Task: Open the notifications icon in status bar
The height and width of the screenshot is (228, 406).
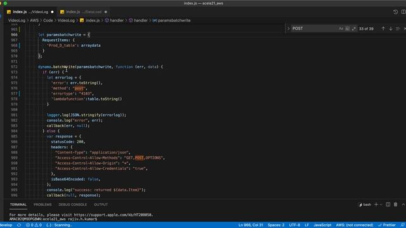Action: point(403,225)
